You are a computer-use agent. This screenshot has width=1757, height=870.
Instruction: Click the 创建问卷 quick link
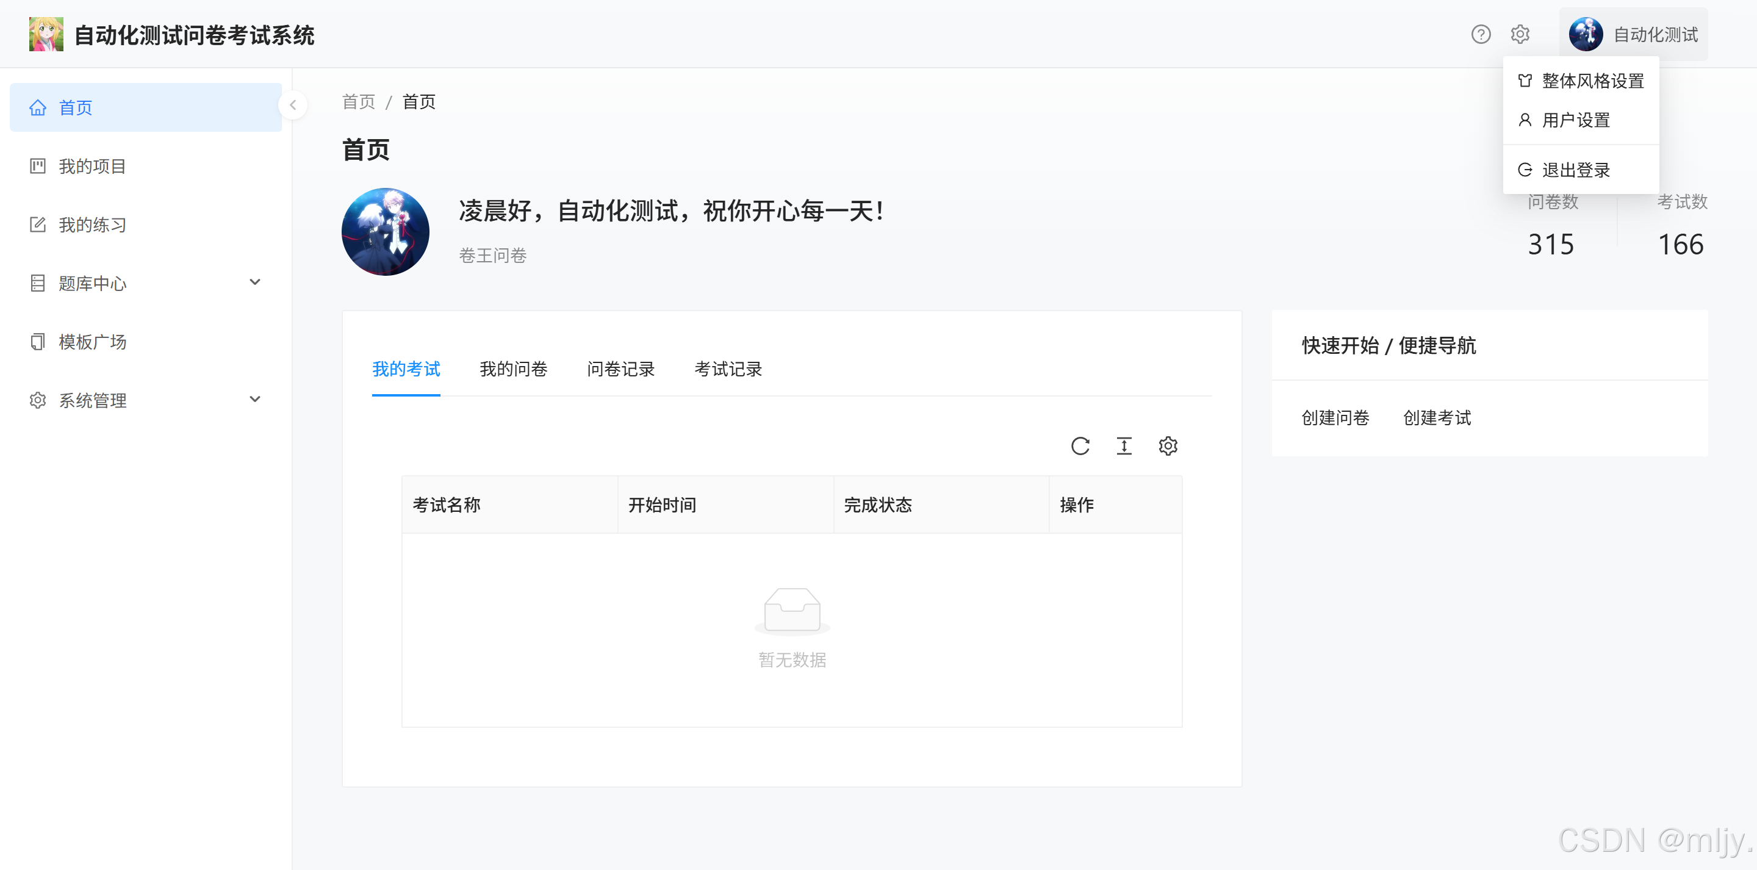(x=1335, y=417)
